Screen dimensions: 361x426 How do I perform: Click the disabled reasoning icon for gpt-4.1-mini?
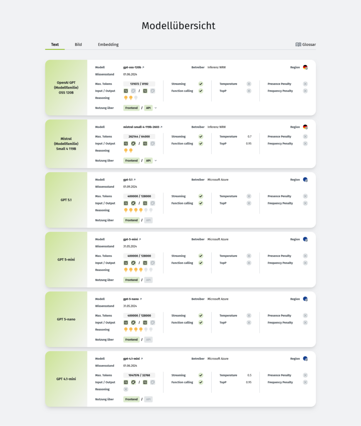(x=126, y=389)
